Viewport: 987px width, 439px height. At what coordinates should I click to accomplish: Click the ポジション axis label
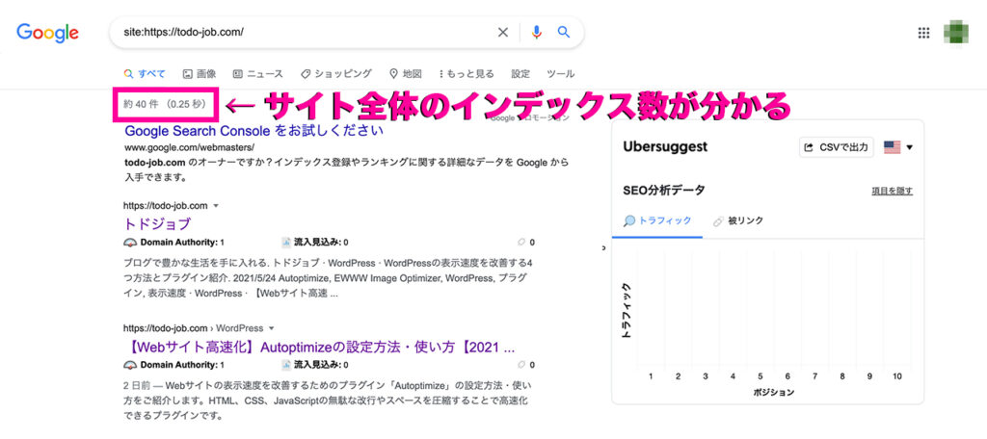point(774,393)
